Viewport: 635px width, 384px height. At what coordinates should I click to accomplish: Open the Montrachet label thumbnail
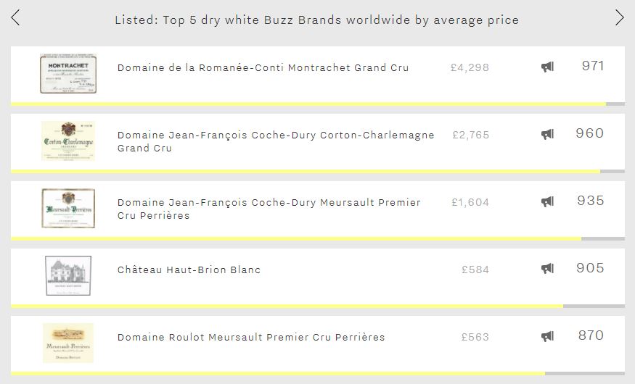[68, 74]
